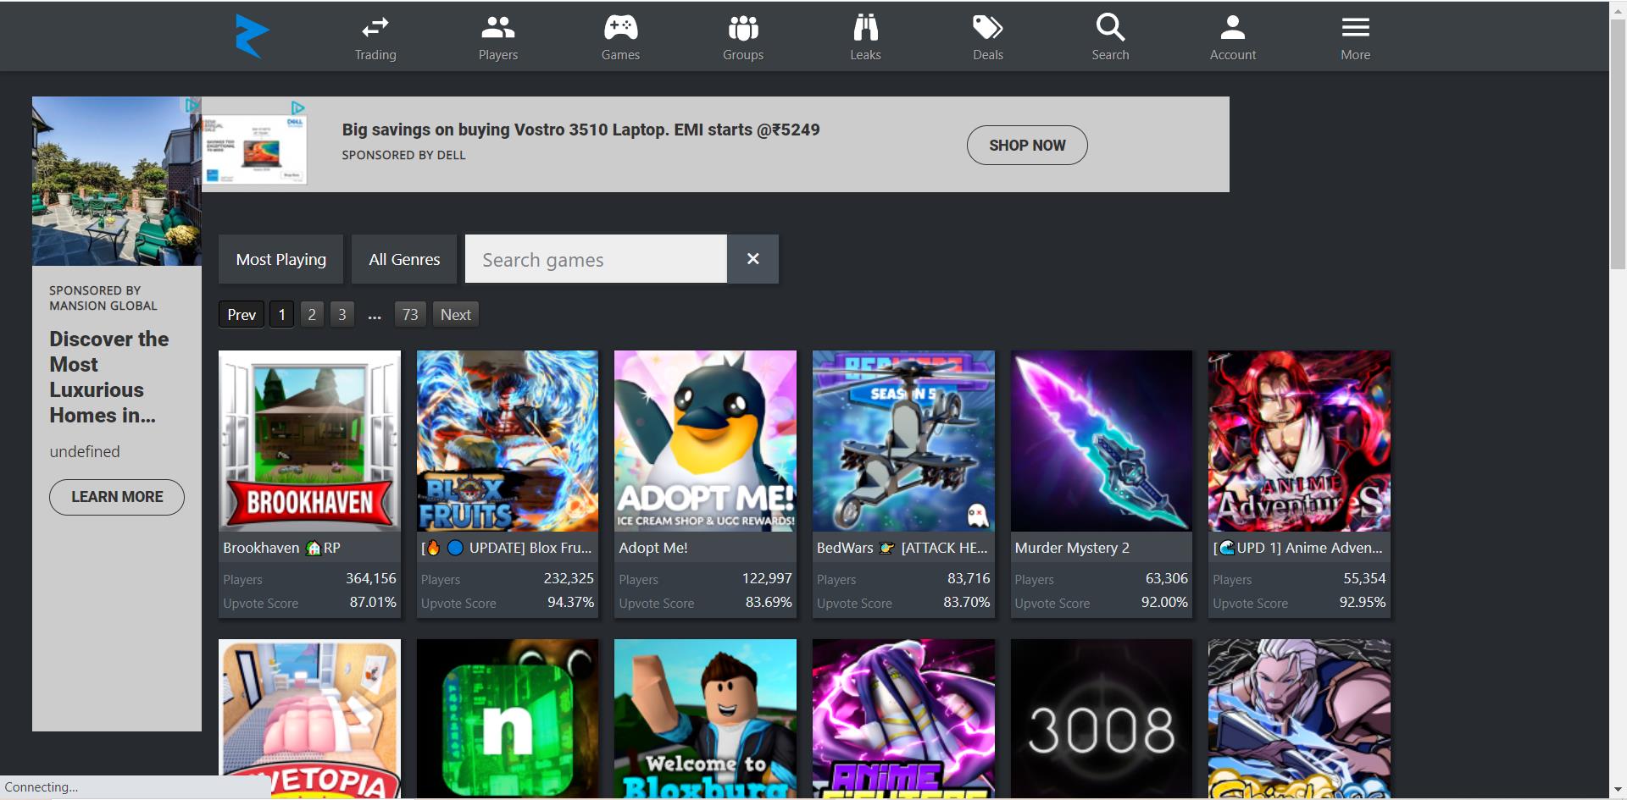Click the scrollbar down arrow
1627x800 pixels.
(1618, 791)
